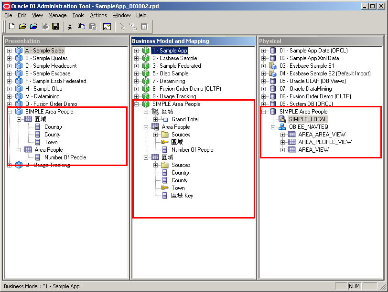Select Town column in Presentation layer
The height and width of the screenshot is (292, 388).
pyautogui.click(x=51, y=142)
